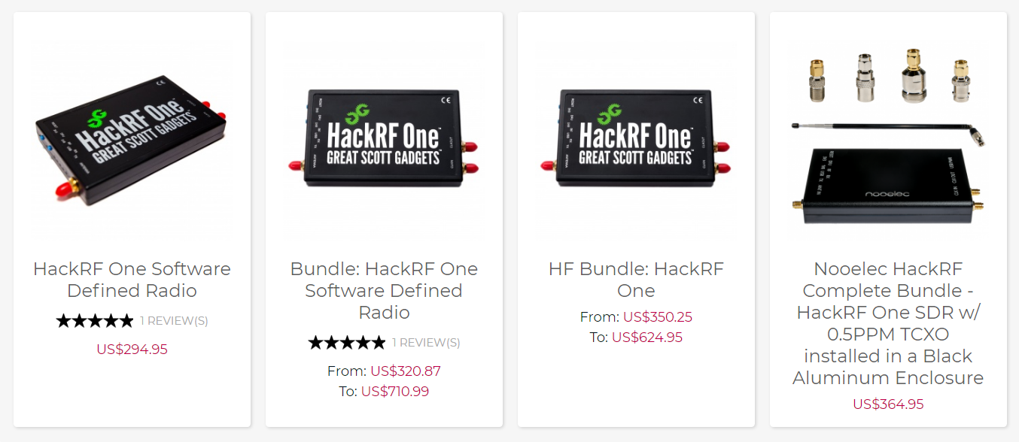Viewport: 1019px width, 442px height.
Task: Click the US$320.87 starting price
Action: [406, 371]
